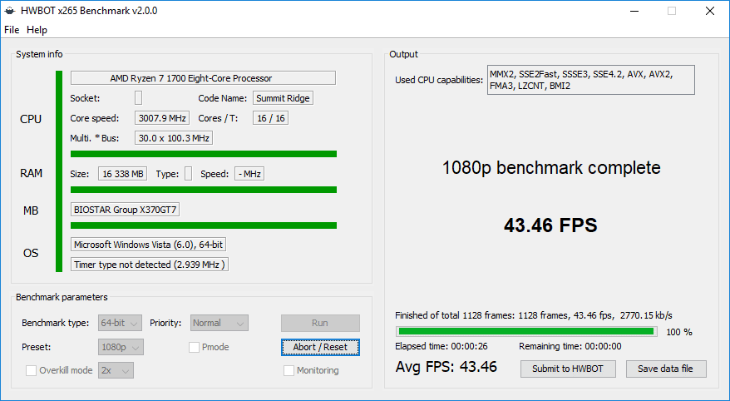Click the Finished of total 1128 frames line
Screen dimensions: 730x401
[x=534, y=315]
